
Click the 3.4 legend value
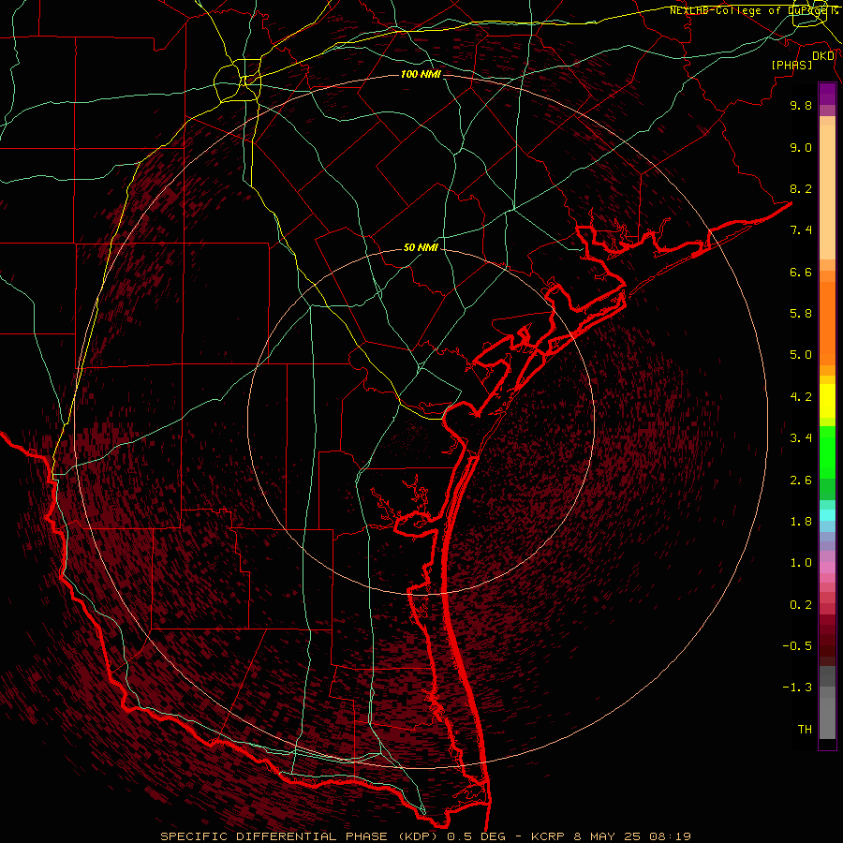click(801, 438)
